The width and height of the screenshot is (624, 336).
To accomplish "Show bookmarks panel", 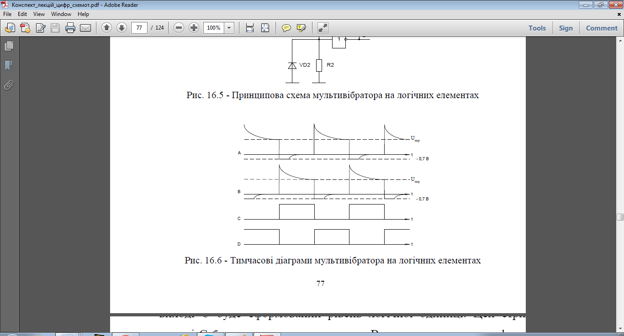I will [x=9, y=66].
